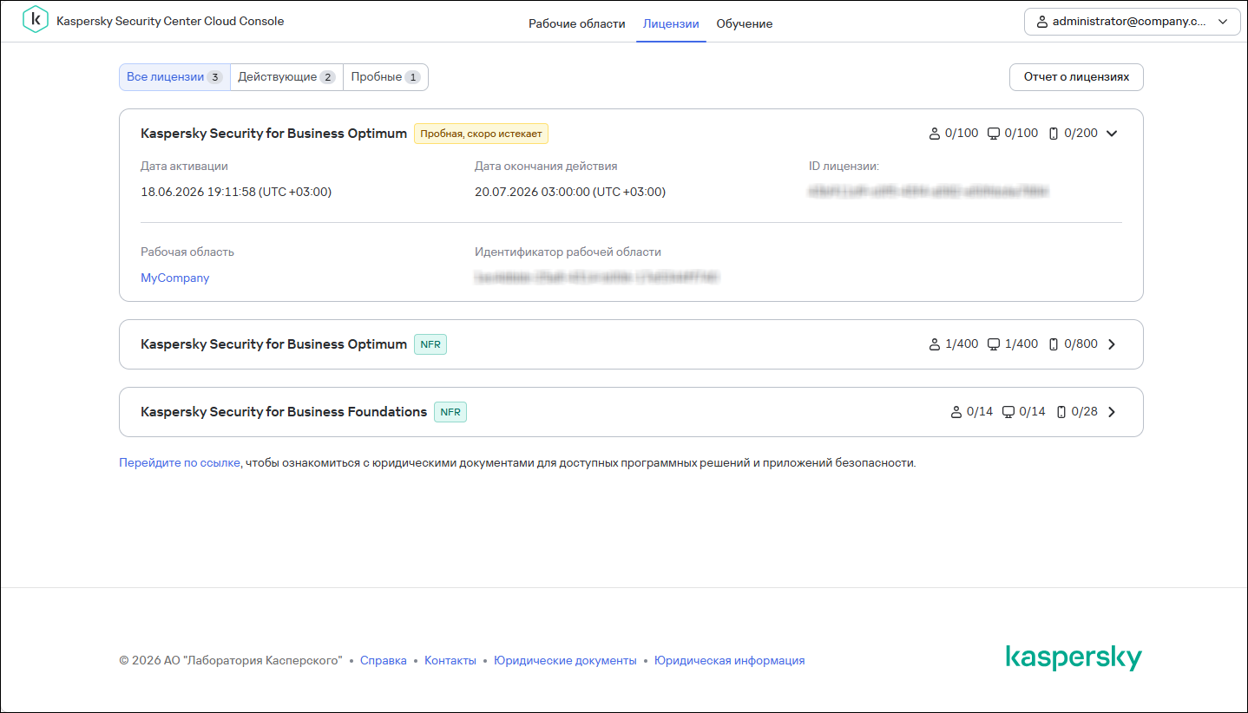Click mobile icon showing 0/200 devices
1248x713 pixels.
pos(1054,134)
